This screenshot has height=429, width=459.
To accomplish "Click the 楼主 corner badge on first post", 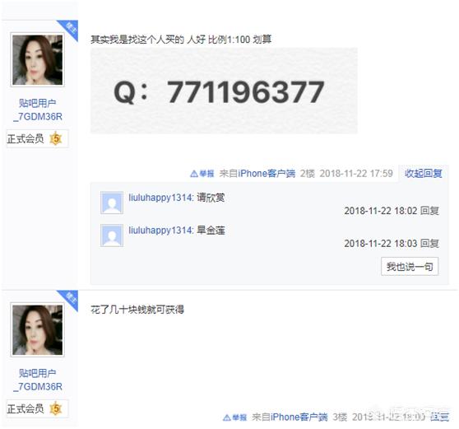I will click(70, 28).
